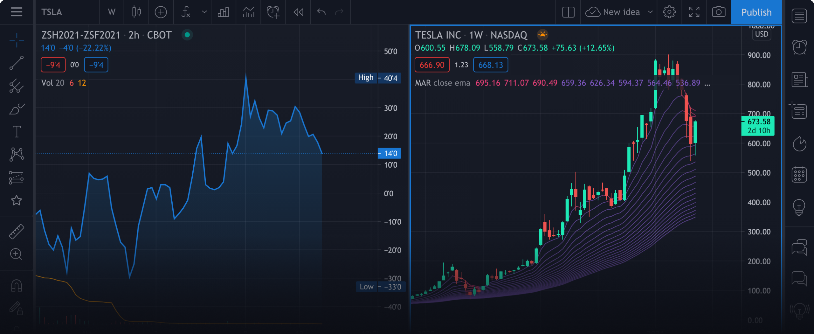814x334 pixels.
Task: Select the crosshair cursor tool
Action: [17, 40]
